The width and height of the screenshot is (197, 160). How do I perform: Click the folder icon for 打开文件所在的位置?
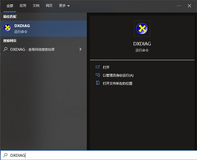98,83
